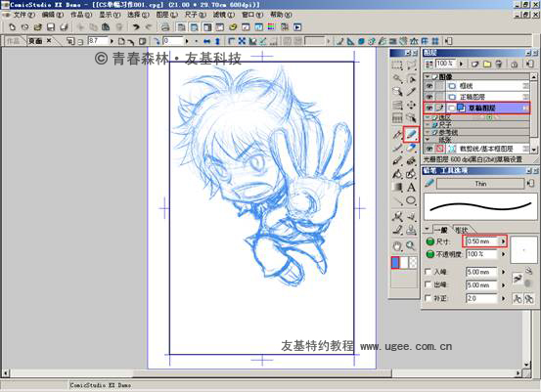The height and width of the screenshot is (392, 541).
Task: Switch to the 形状 tab
Action: (x=462, y=230)
